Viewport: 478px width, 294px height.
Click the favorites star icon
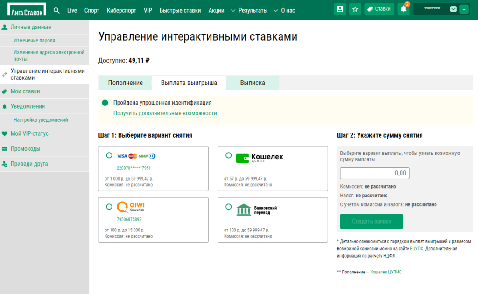(355, 9)
